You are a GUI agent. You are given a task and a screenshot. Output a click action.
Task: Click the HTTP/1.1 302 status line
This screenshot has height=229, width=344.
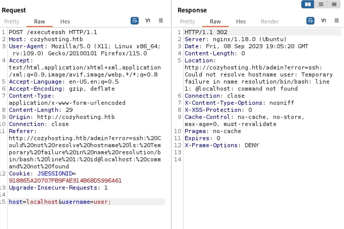206,32
